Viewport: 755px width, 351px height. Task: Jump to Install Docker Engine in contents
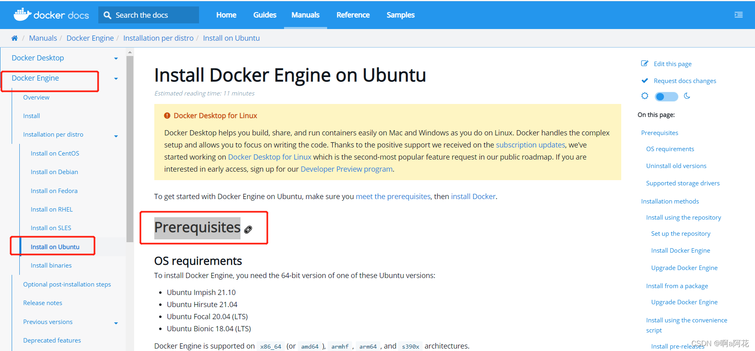click(680, 251)
